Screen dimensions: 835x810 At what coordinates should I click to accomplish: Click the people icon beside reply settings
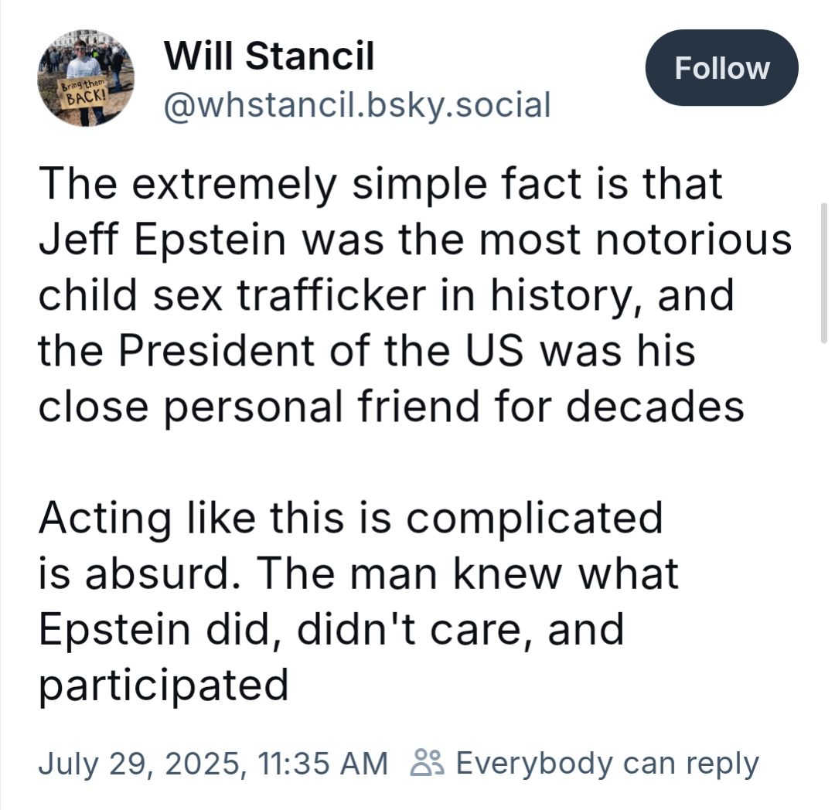[426, 763]
